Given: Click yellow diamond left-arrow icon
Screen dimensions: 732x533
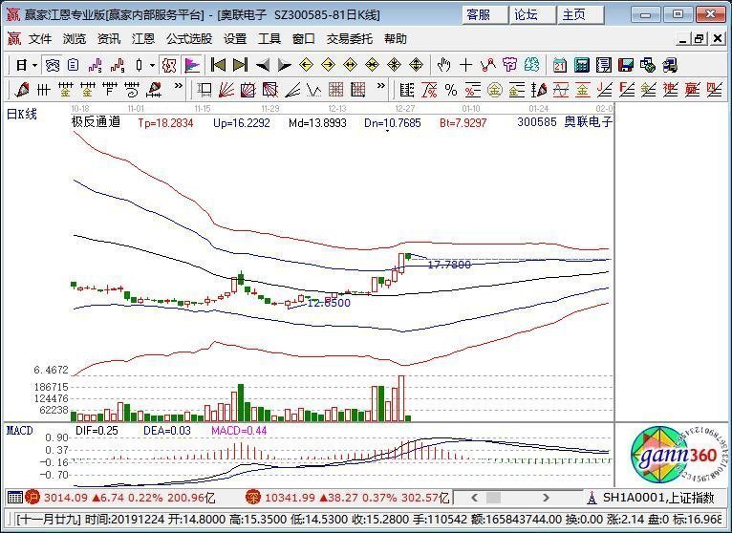Looking at the screenshot, I should point(306,65).
